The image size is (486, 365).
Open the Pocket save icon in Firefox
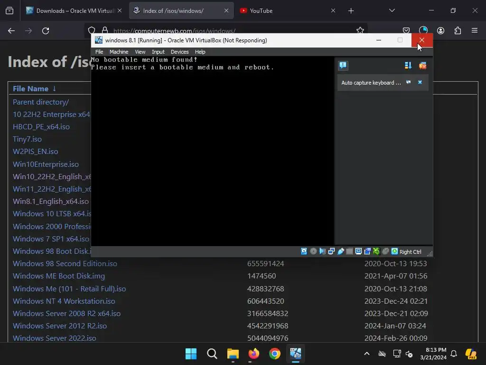click(406, 30)
